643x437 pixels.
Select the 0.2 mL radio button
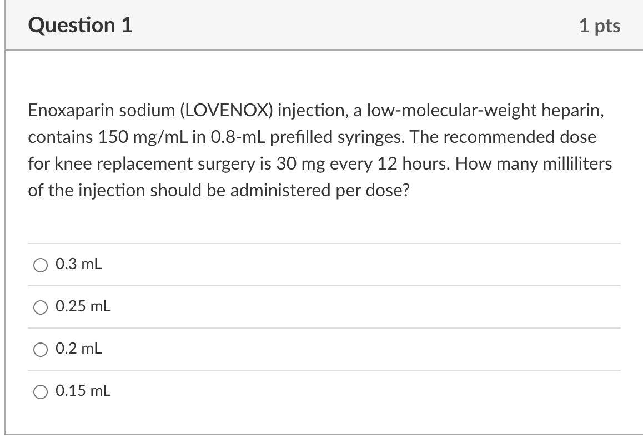[39, 350]
